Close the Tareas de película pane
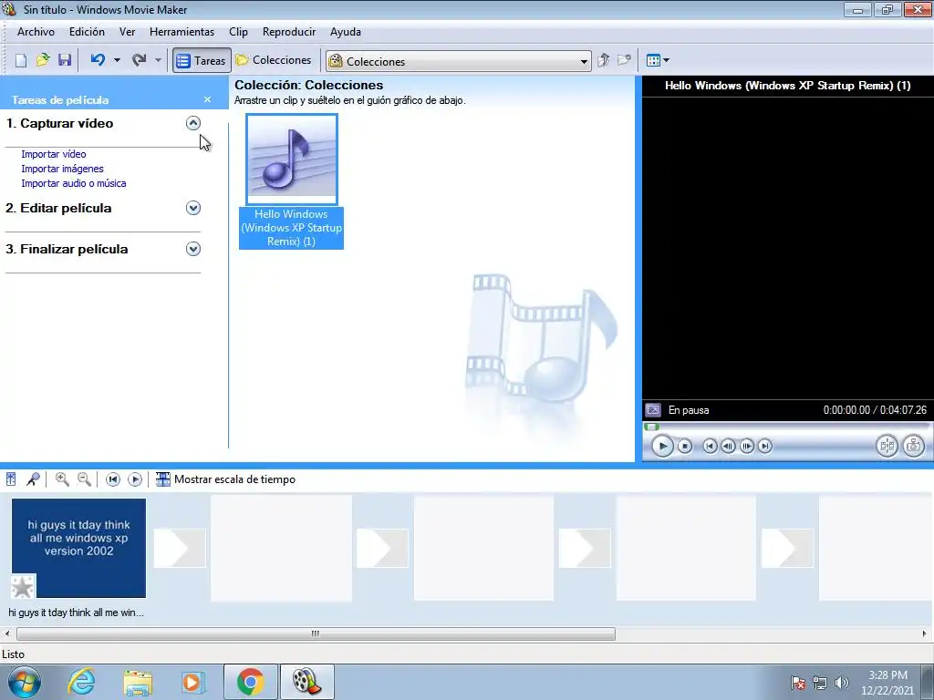The height and width of the screenshot is (700, 934). click(x=207, y=99)
